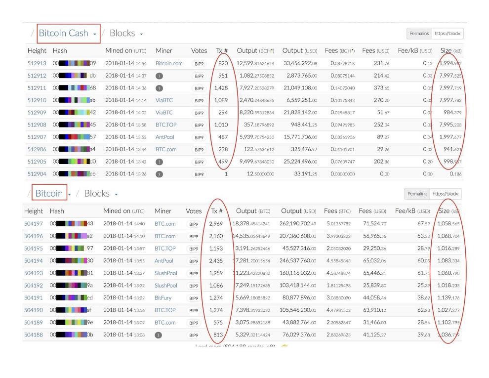
Task: Open SlushPool miner link for block 504193
Action: [166, 273]
